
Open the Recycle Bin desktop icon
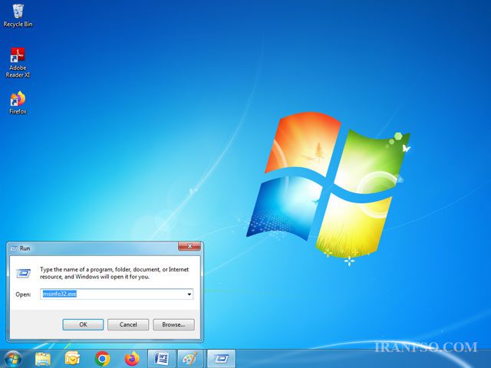18,15
